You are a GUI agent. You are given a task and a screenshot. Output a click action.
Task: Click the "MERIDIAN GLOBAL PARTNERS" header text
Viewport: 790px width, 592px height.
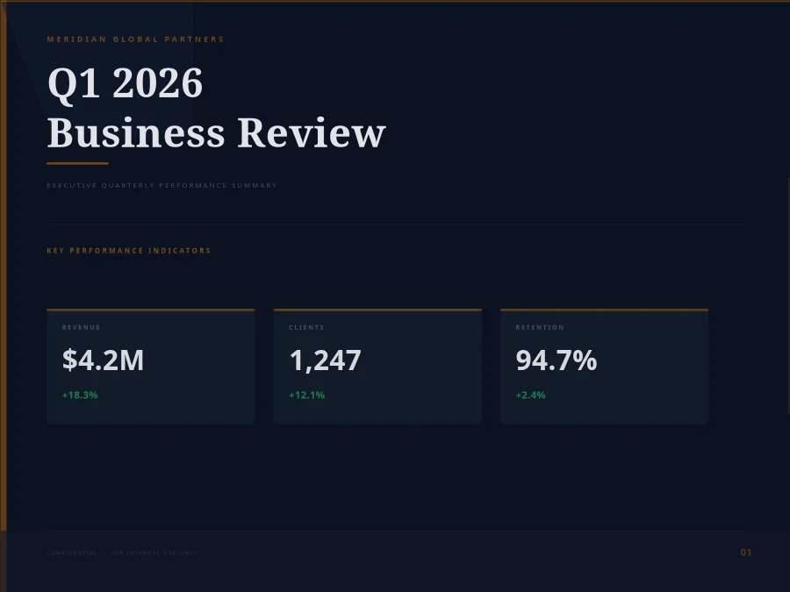click(135, 39)
